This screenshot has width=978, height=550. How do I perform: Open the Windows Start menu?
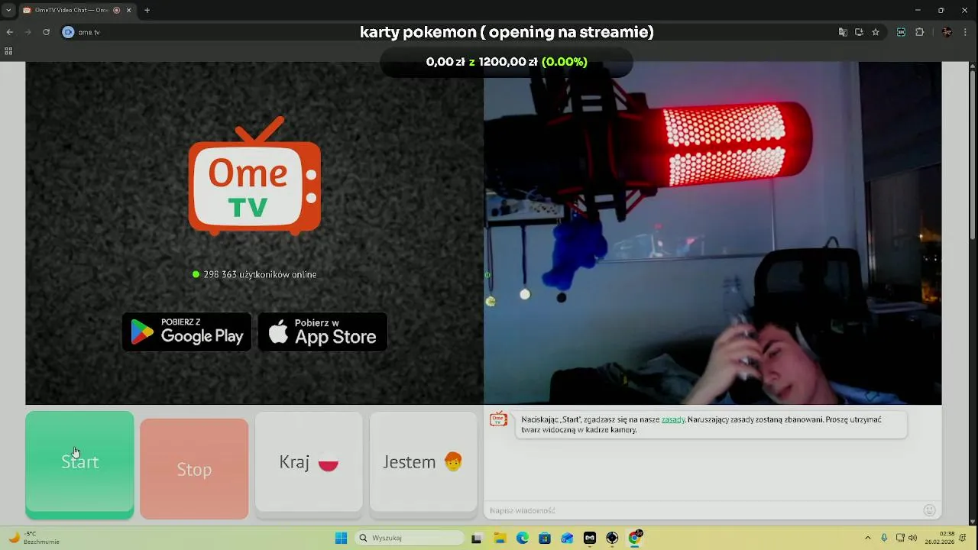coord(341,538)
